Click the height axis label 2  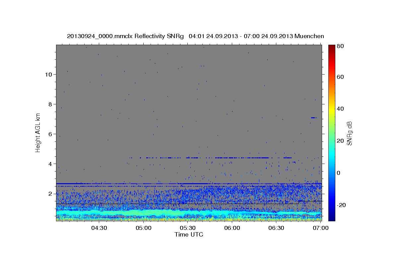(51, 193)
